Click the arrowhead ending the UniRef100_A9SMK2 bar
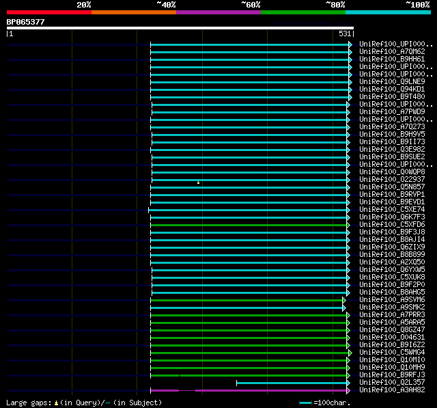 pos(344,308)
